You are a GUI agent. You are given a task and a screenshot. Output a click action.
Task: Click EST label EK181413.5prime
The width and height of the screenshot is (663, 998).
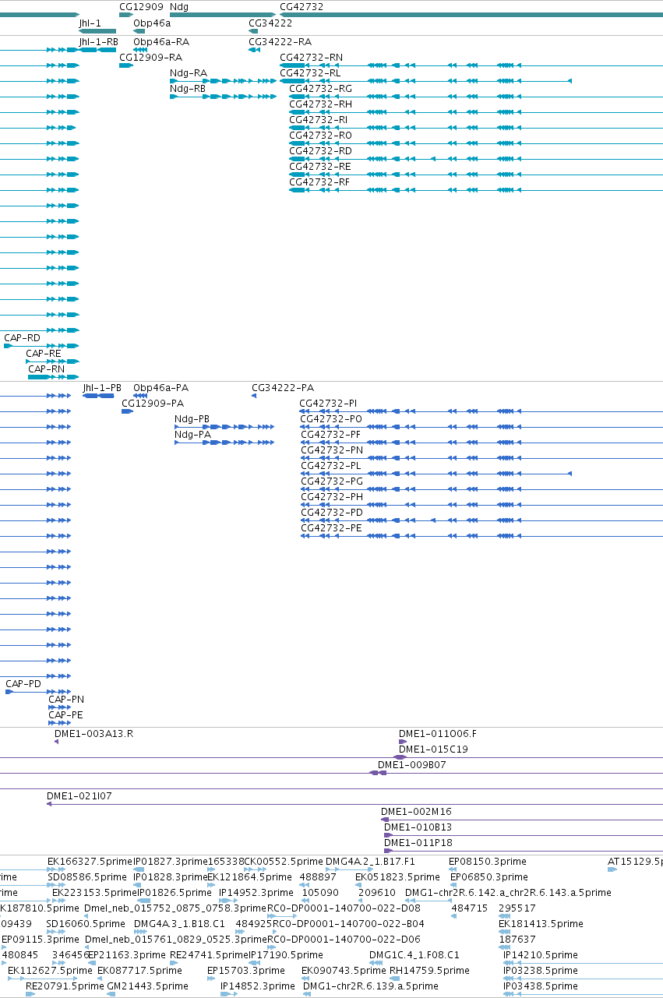[541, 923]
